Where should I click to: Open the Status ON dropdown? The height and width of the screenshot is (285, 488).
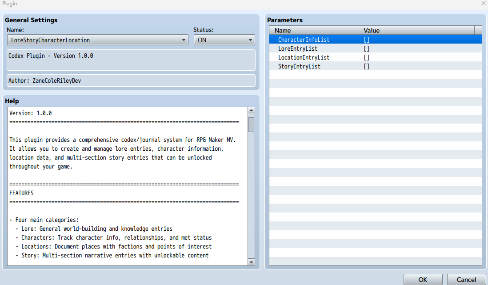(x=224, y=40)
